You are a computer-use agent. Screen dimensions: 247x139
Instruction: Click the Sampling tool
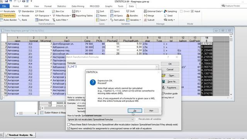pyautogui.click(x=171, y=11)
